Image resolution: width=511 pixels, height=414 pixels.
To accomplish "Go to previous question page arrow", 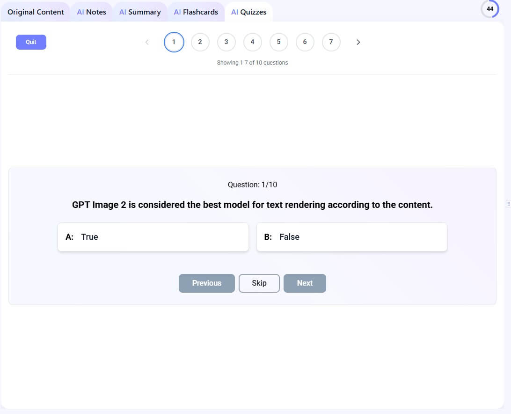I will coord(147,42).
